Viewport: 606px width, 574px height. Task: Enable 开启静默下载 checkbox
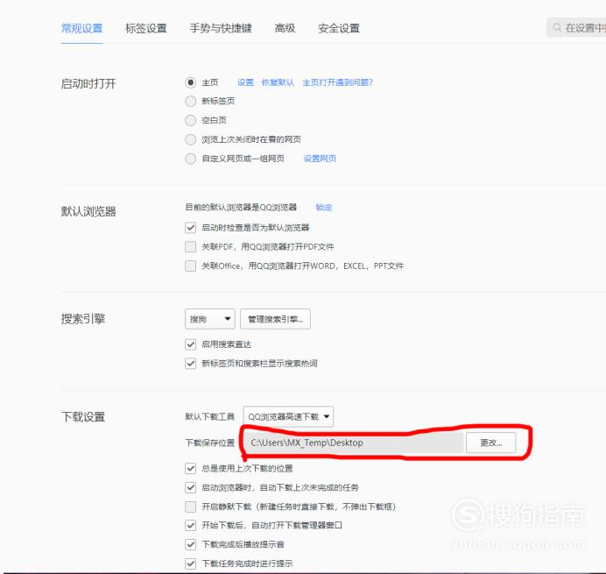tap(191, 507)
